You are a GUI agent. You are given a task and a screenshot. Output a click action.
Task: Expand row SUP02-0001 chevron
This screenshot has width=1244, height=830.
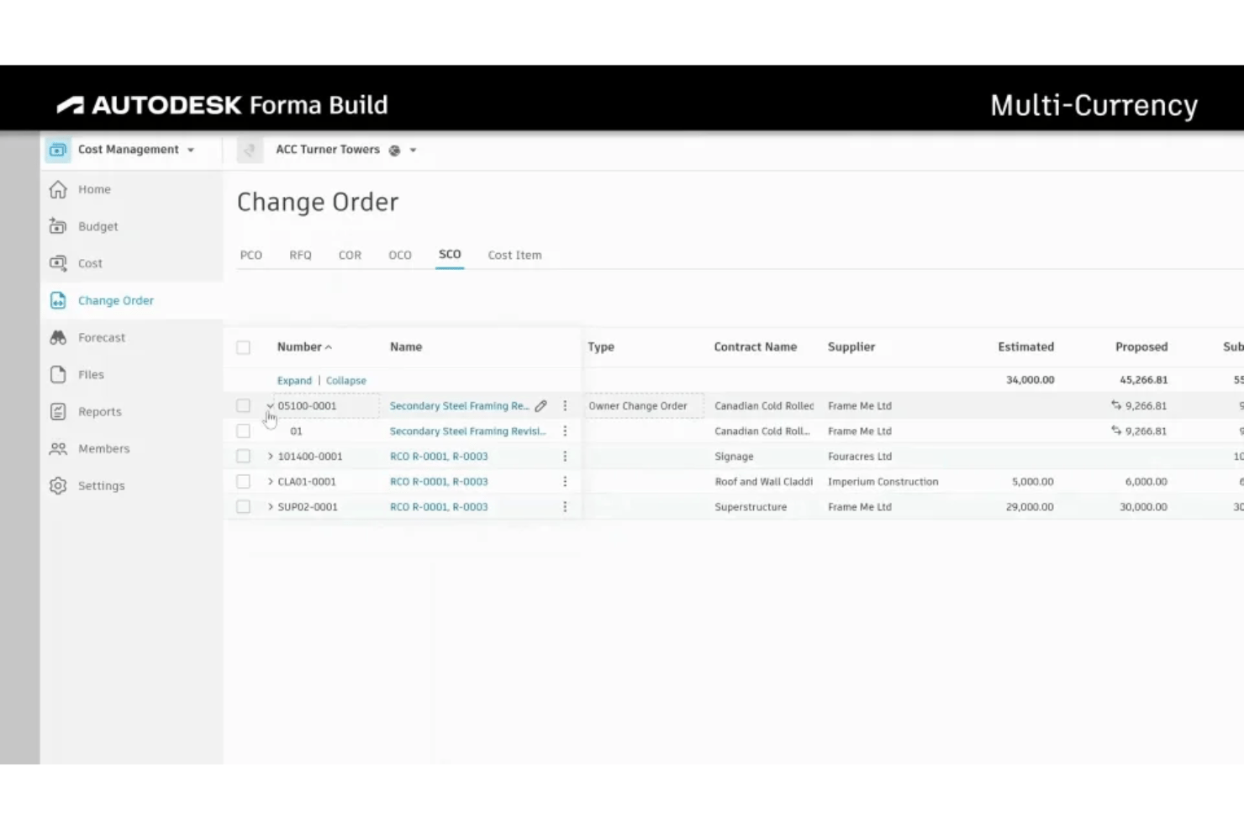270,506
